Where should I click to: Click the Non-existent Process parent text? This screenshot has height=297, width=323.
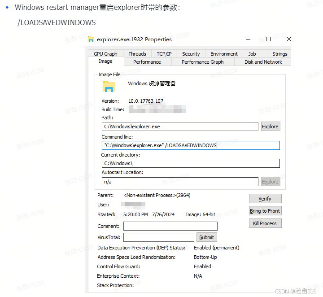pos(157,195)
